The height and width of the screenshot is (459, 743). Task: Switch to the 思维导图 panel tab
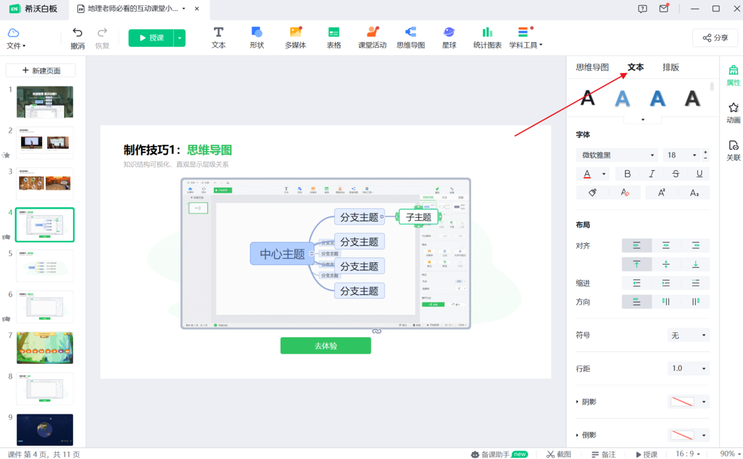coord(593,67)
